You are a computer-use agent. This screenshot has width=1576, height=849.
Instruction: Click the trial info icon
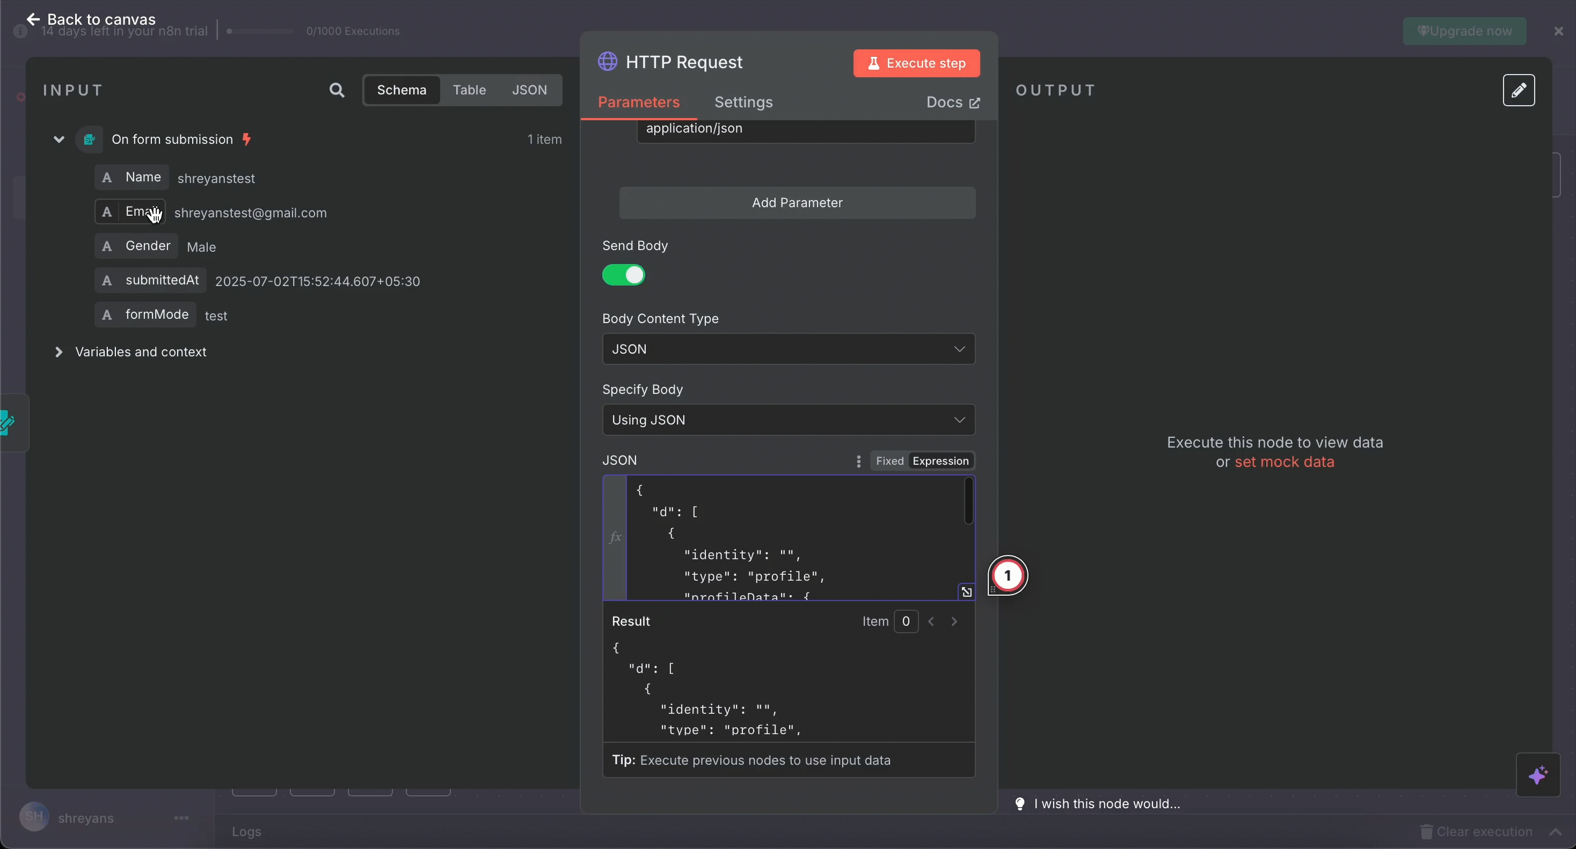(x=20, y=31)
